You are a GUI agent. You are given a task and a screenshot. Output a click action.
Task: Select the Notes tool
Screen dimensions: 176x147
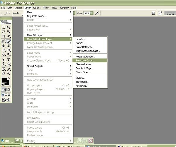4,69
